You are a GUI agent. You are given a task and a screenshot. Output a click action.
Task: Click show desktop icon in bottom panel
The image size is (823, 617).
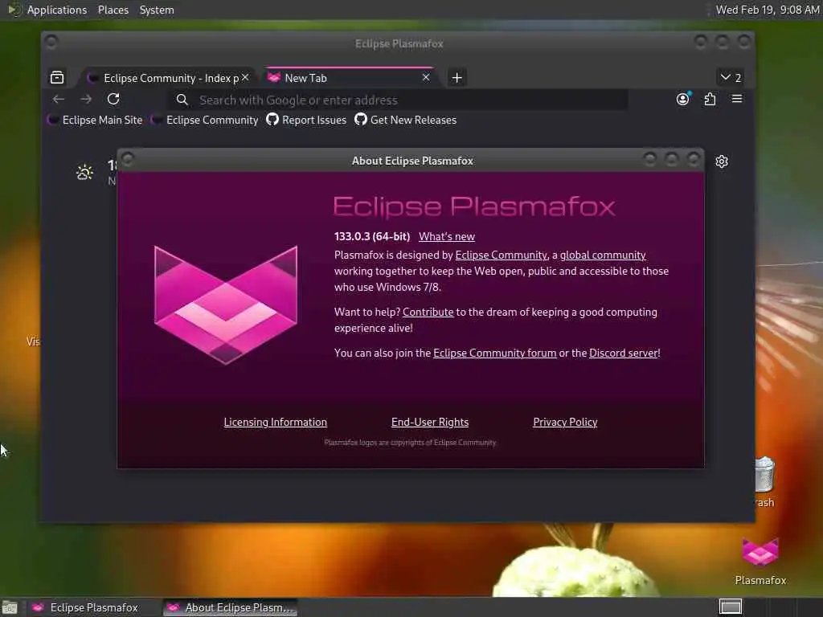(10, 608)
